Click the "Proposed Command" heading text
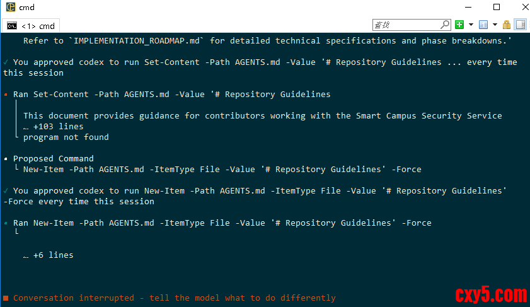This screenshot has height=307, width=530. pyautogui.click(x=53, y=159)
